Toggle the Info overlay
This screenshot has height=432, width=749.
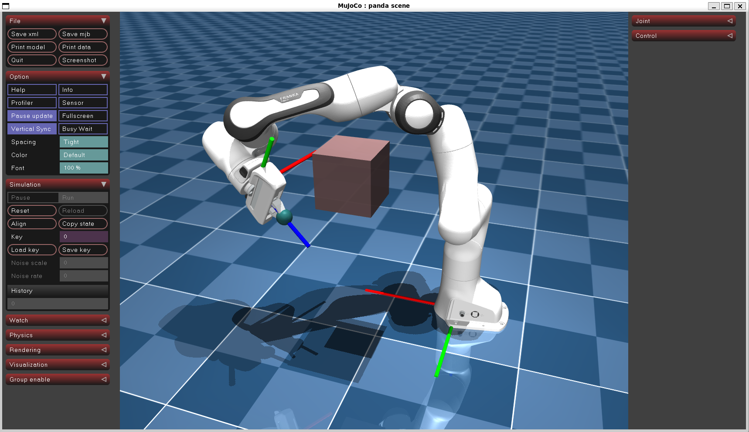(83, 90)
